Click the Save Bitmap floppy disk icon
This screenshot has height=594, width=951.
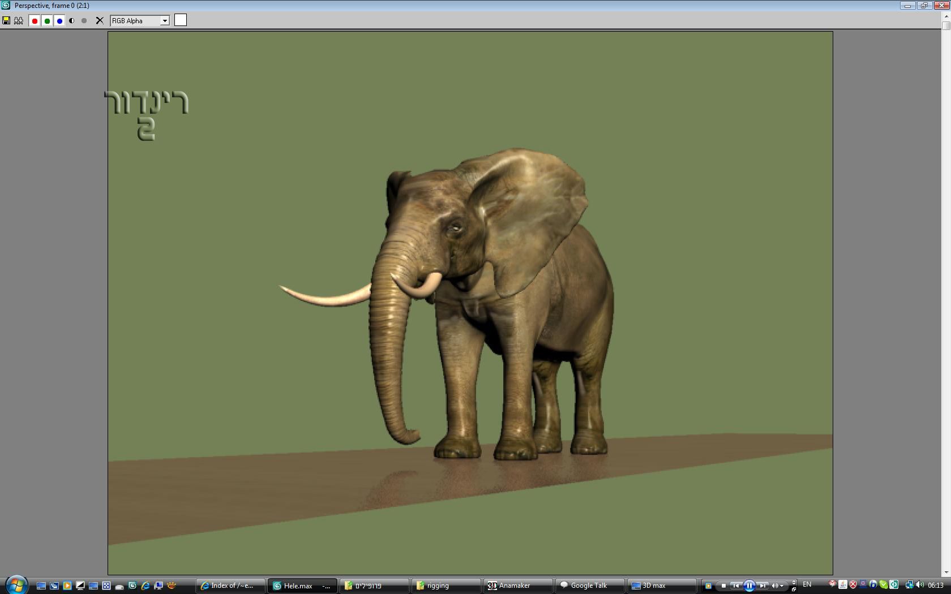6,21
